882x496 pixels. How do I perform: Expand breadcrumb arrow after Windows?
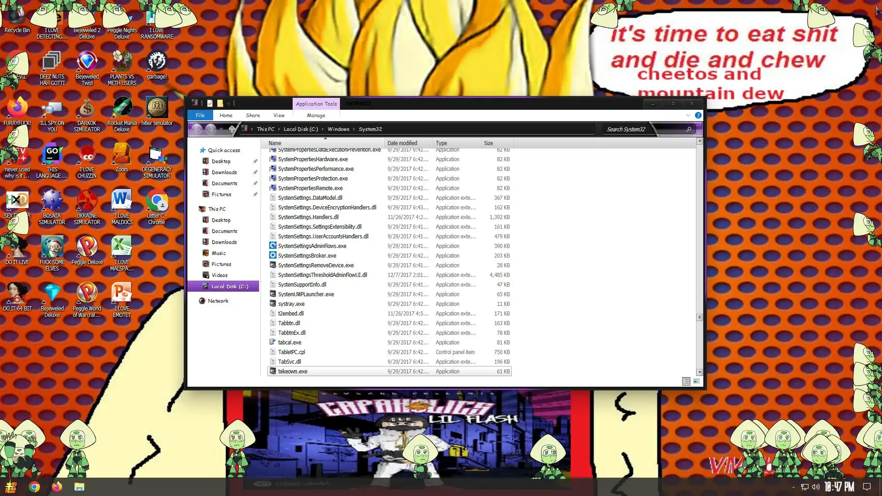[x=354, y=129]
